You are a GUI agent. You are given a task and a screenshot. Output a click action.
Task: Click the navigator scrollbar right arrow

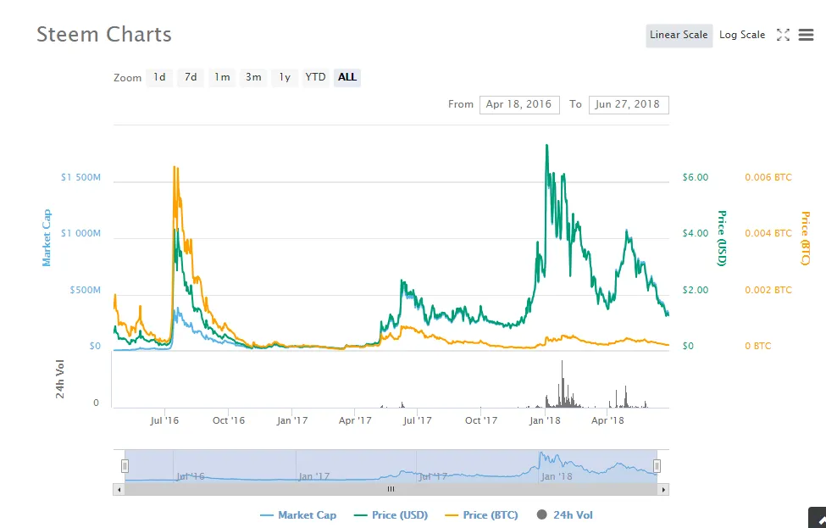tap(663, 490)
